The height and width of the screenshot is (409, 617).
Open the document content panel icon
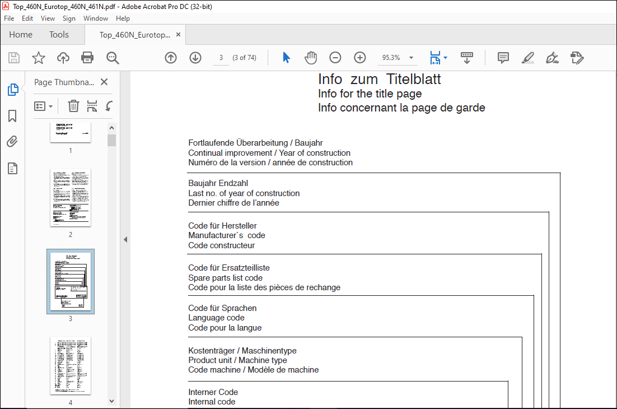tap(12, 169)
